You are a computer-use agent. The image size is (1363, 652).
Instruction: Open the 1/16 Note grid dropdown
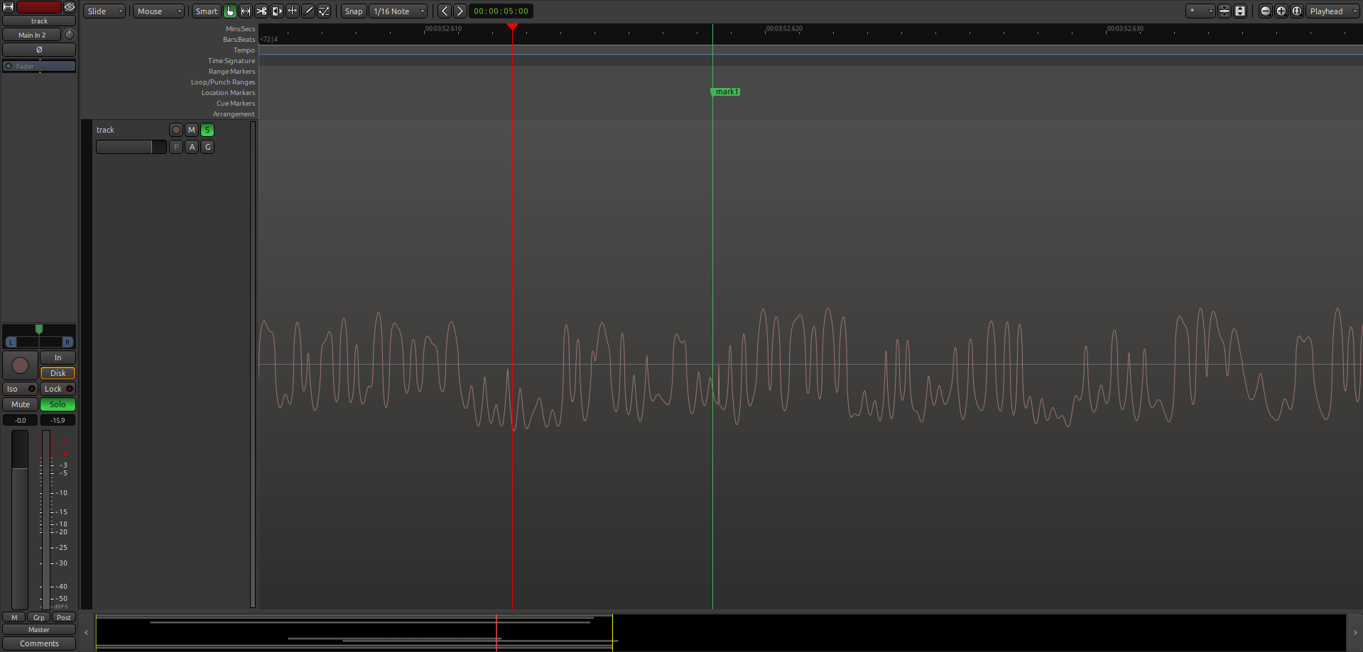398,11
